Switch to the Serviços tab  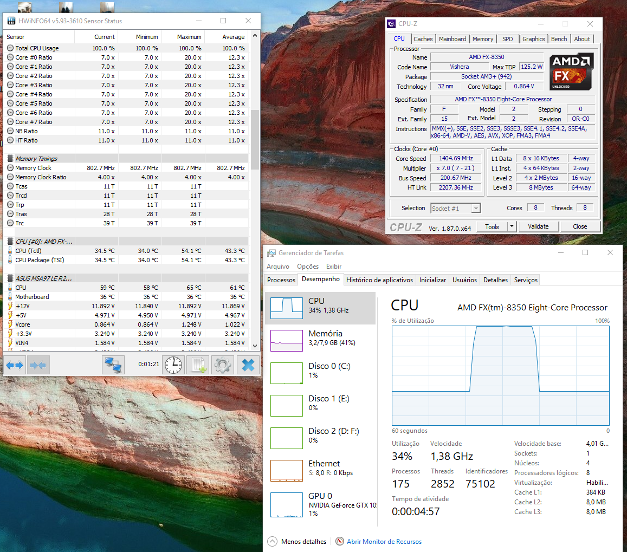pyautogui.click(x=526, y=280)
